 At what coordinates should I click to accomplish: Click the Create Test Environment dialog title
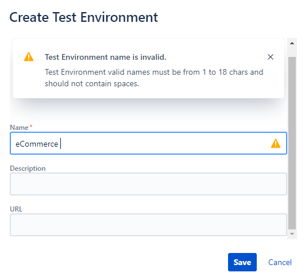[84, 17]
